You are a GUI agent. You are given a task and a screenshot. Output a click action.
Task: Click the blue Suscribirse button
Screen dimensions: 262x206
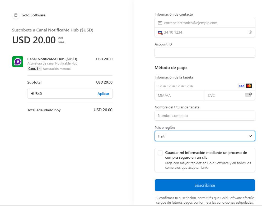pos(205,185)
